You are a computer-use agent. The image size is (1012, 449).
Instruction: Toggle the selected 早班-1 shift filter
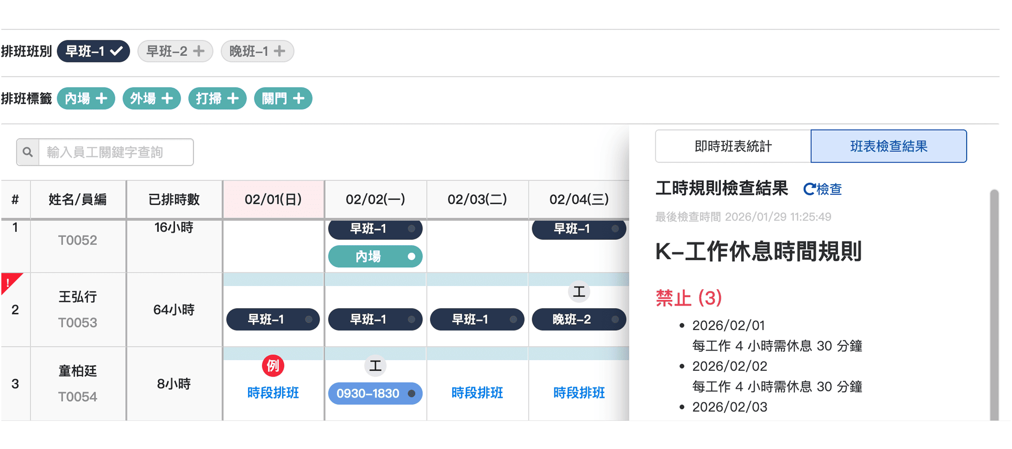pos(93,51)
